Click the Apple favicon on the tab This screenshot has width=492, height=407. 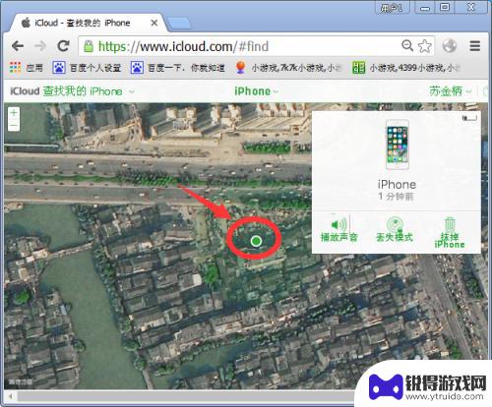coord(26,23)
